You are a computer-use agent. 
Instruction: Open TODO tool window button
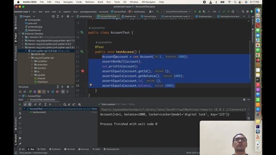41,149
